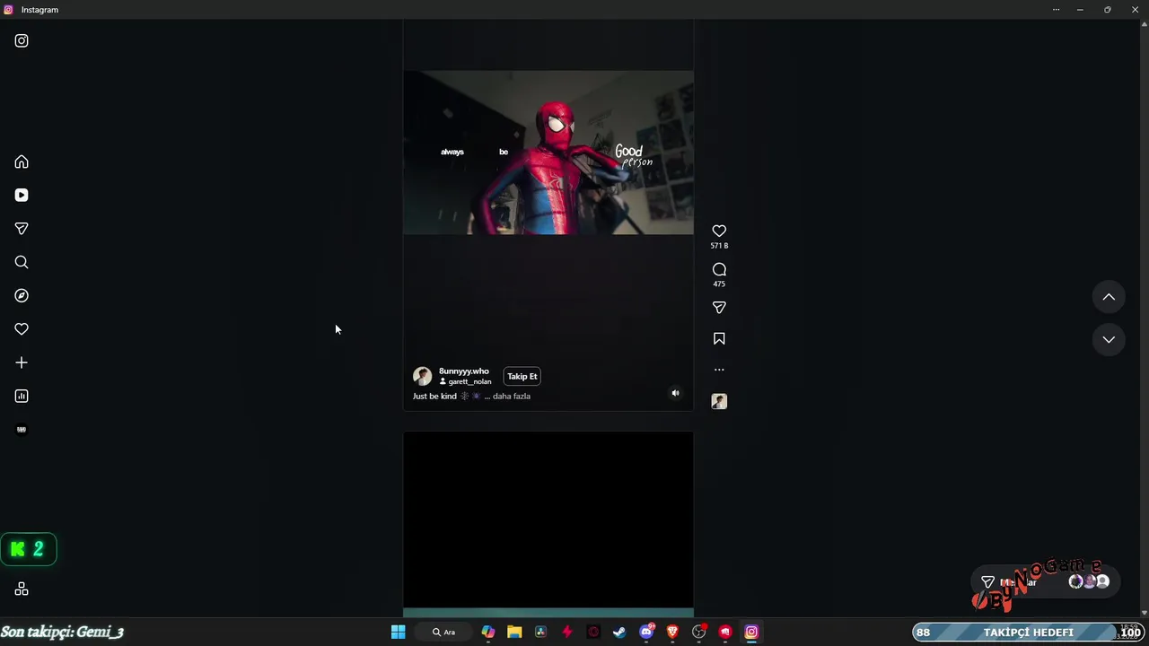Share the reel via the paper plane icon
Viewport: 1149px width, 646px height.
pyautogui.click(x=719, y=308)
